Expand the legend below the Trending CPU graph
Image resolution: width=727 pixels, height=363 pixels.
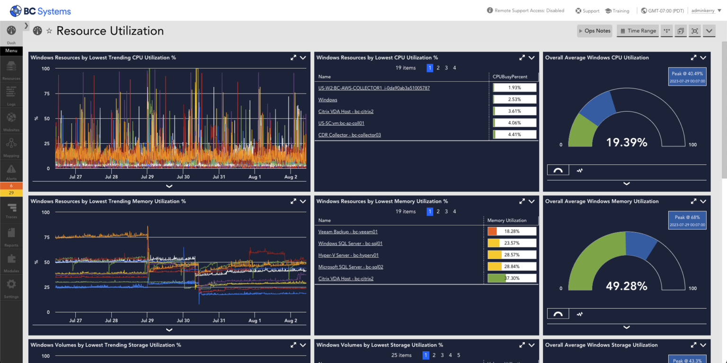[x=169, y=186]
